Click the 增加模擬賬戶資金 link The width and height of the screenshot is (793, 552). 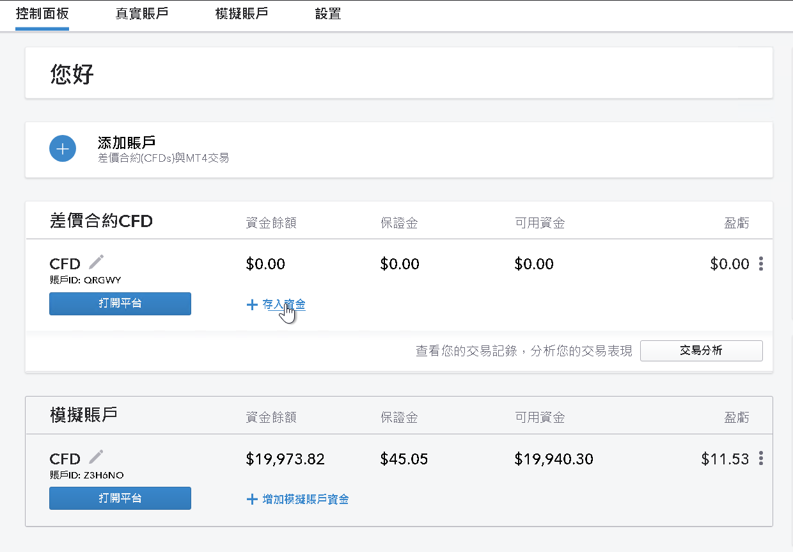coord(304,500)
